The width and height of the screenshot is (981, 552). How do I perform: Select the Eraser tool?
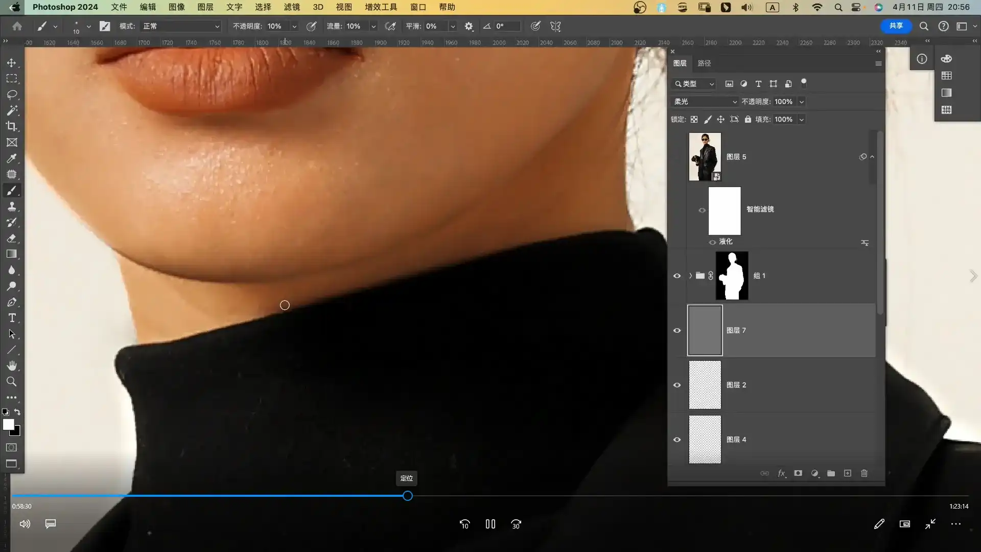click(11, 238)
